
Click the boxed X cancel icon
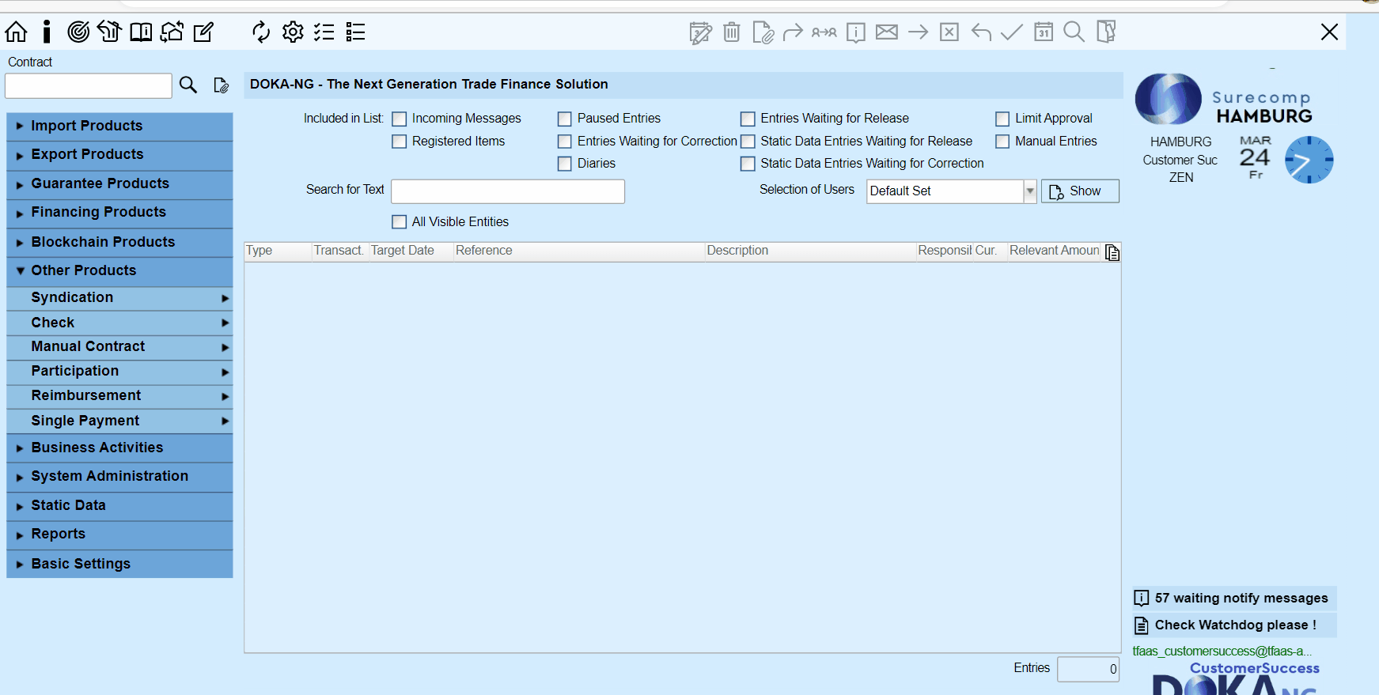(949, 32)
